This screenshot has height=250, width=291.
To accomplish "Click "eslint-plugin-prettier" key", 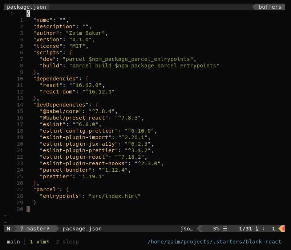I will pos(79,150).
